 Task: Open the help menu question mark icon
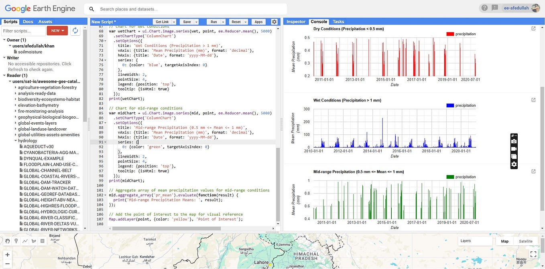[484, 8]
